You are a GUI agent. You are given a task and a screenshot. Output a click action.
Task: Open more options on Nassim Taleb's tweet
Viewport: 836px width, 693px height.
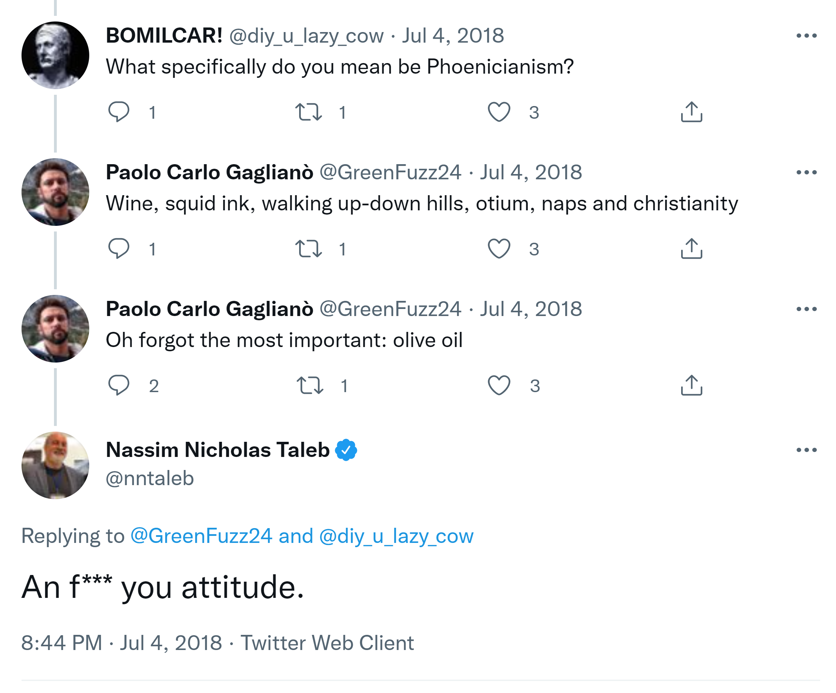pos(806,450)
